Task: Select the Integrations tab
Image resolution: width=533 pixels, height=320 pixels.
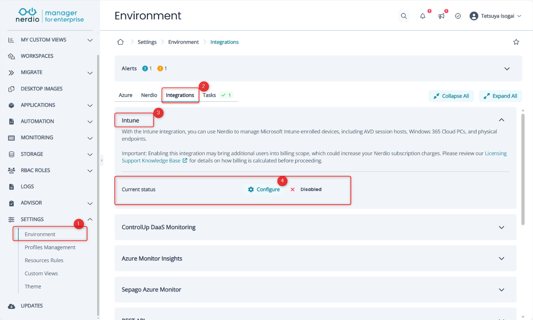Action: pyautogui.click(x=180, y=95)
